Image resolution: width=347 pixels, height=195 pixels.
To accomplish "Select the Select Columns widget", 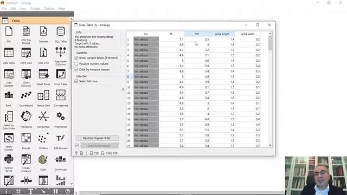I will [x=26, y=74].
